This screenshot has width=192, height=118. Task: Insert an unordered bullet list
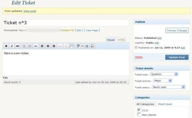pyautogui.click(x=24, y=46)
